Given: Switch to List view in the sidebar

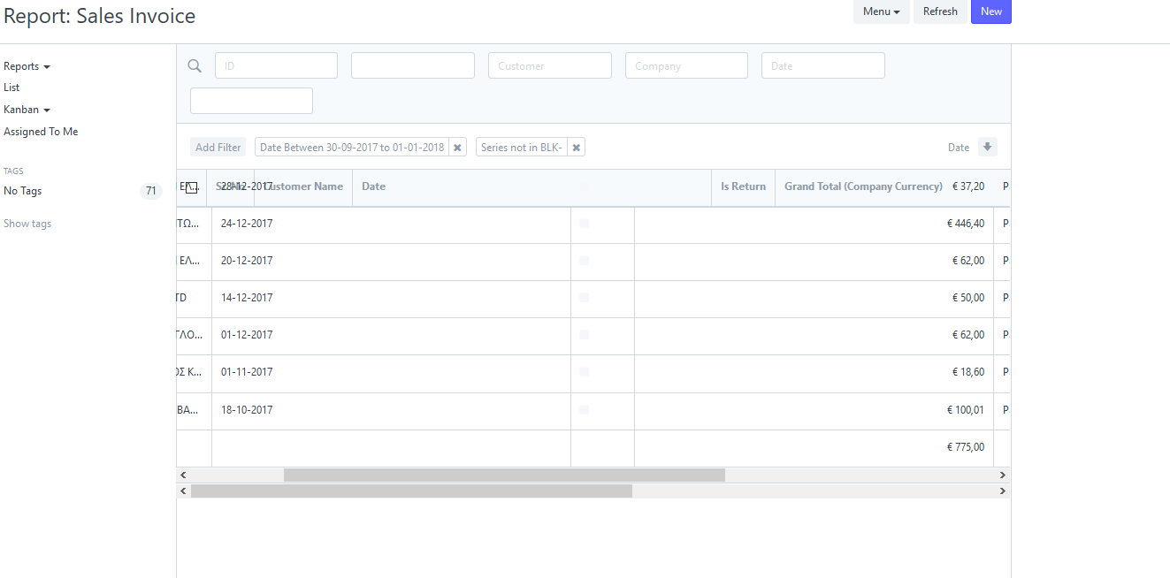Looking at the screenshot, I should (11, 87).
